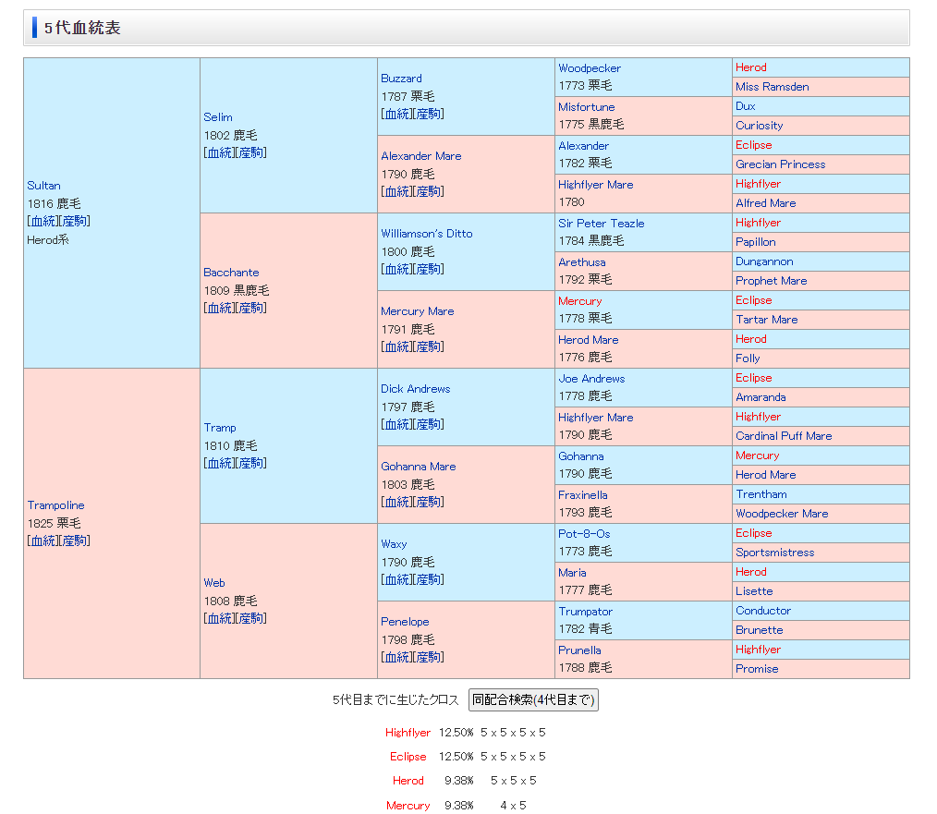Open 産駒 link under Tramp
The image size is (937, 814).
click(x=251, y=463)
